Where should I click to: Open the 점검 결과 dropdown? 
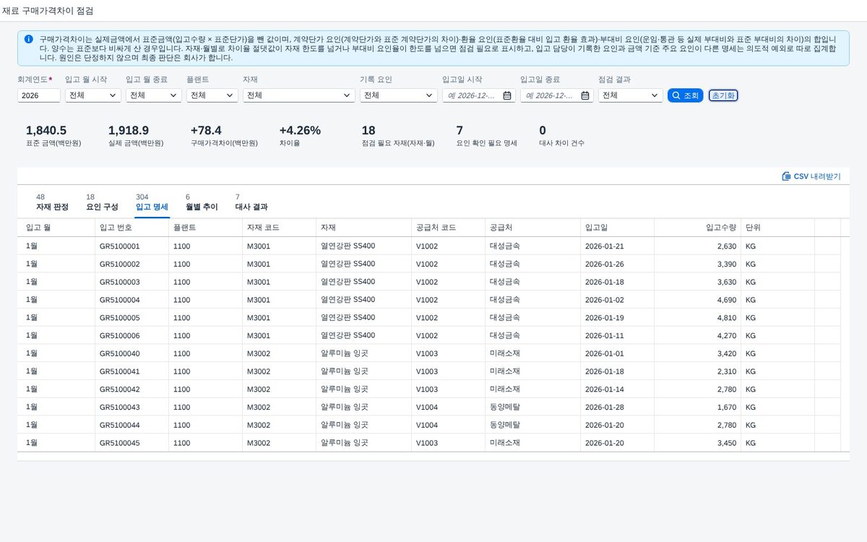631,95
